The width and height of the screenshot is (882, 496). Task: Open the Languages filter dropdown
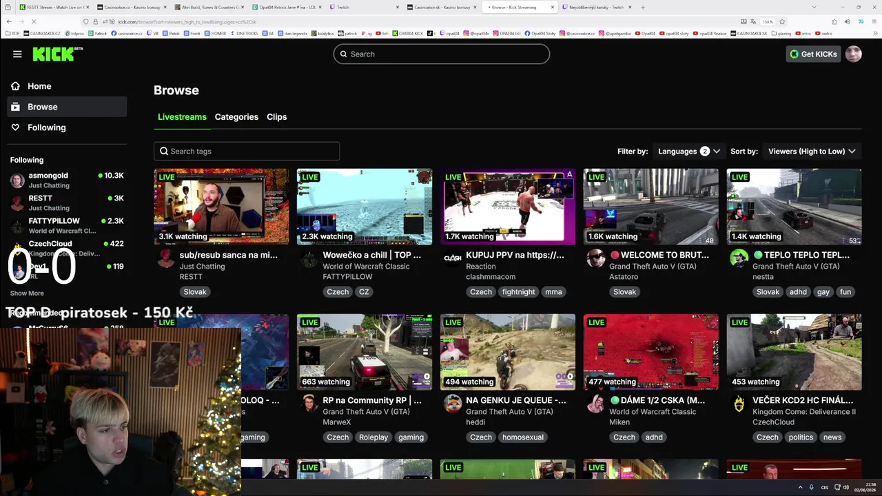(x=689, y=151)
